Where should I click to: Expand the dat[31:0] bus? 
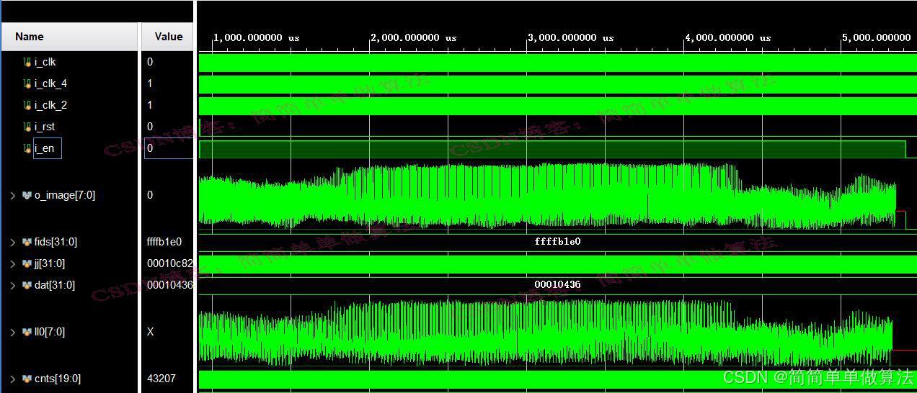12,285
